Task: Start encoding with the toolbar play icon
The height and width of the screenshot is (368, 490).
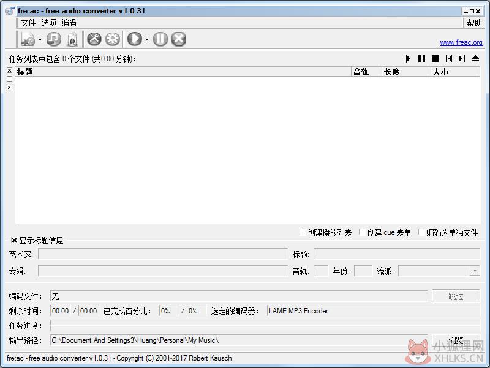Action: (135, 39)
